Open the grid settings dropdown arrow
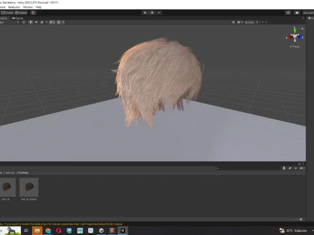Image resolution: width=314 pixels, height=235 pixels. click(63, 22)
